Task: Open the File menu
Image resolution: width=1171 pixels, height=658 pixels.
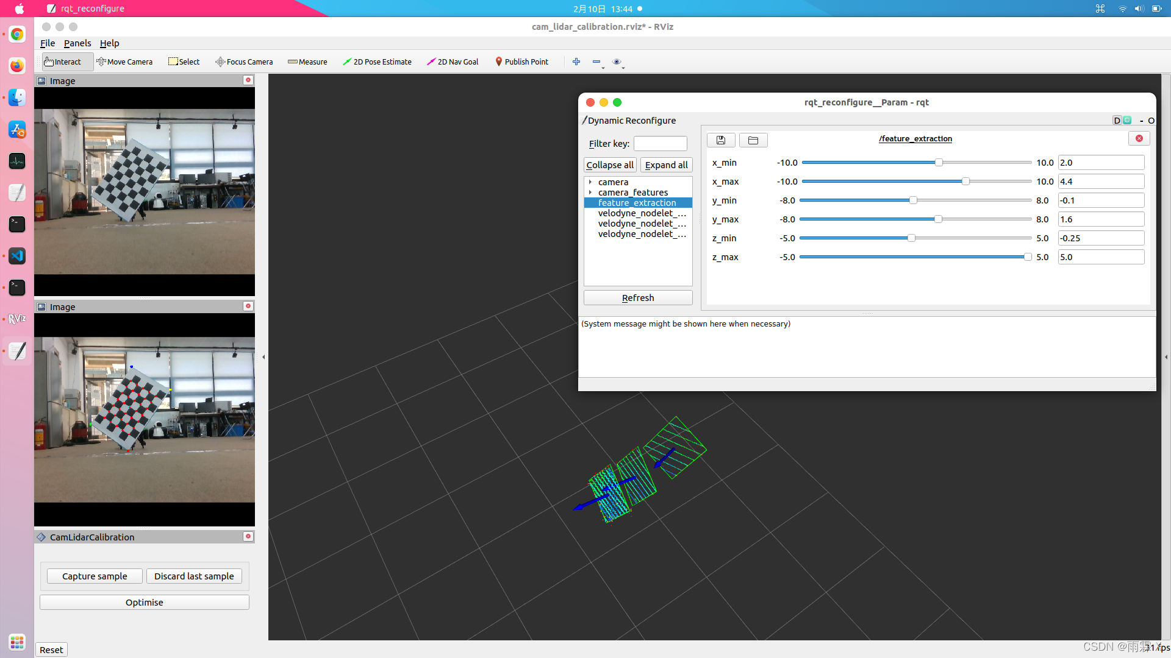Action: point(47,43)
